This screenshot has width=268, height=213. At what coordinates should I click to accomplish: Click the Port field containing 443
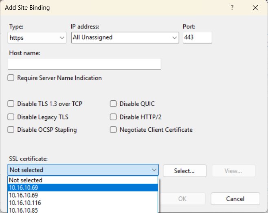coord(197,37)
